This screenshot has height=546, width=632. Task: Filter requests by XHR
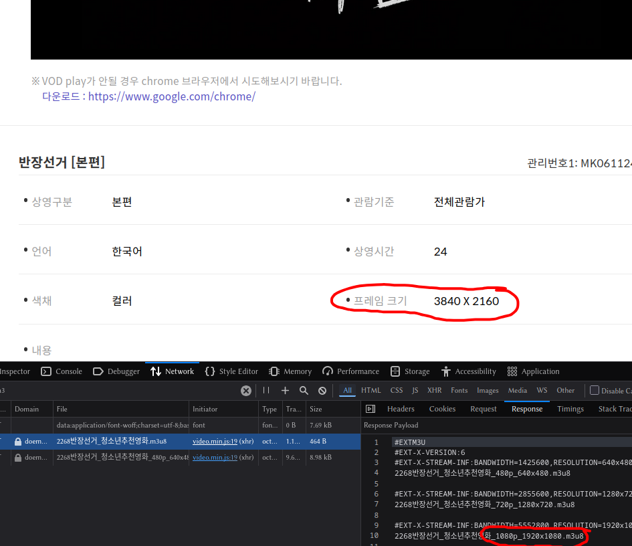click(435, 390)
